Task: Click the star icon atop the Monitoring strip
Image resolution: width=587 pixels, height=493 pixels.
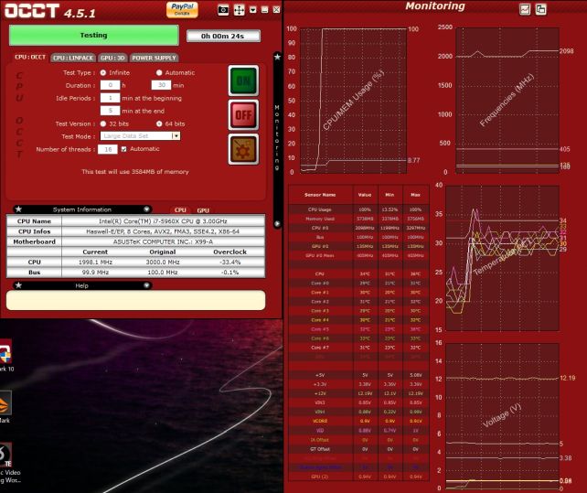Action: 277,57
